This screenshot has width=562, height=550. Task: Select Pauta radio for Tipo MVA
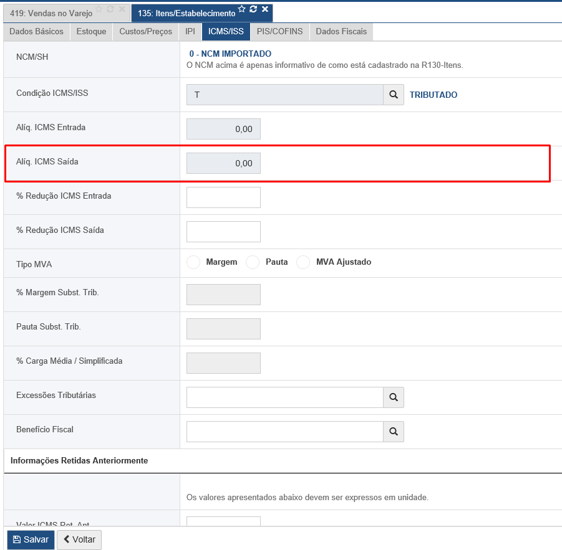tap(253, 262)
